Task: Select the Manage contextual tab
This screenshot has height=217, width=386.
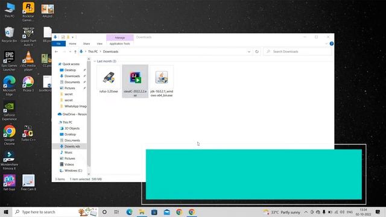Action: click(x=120, y=37)
